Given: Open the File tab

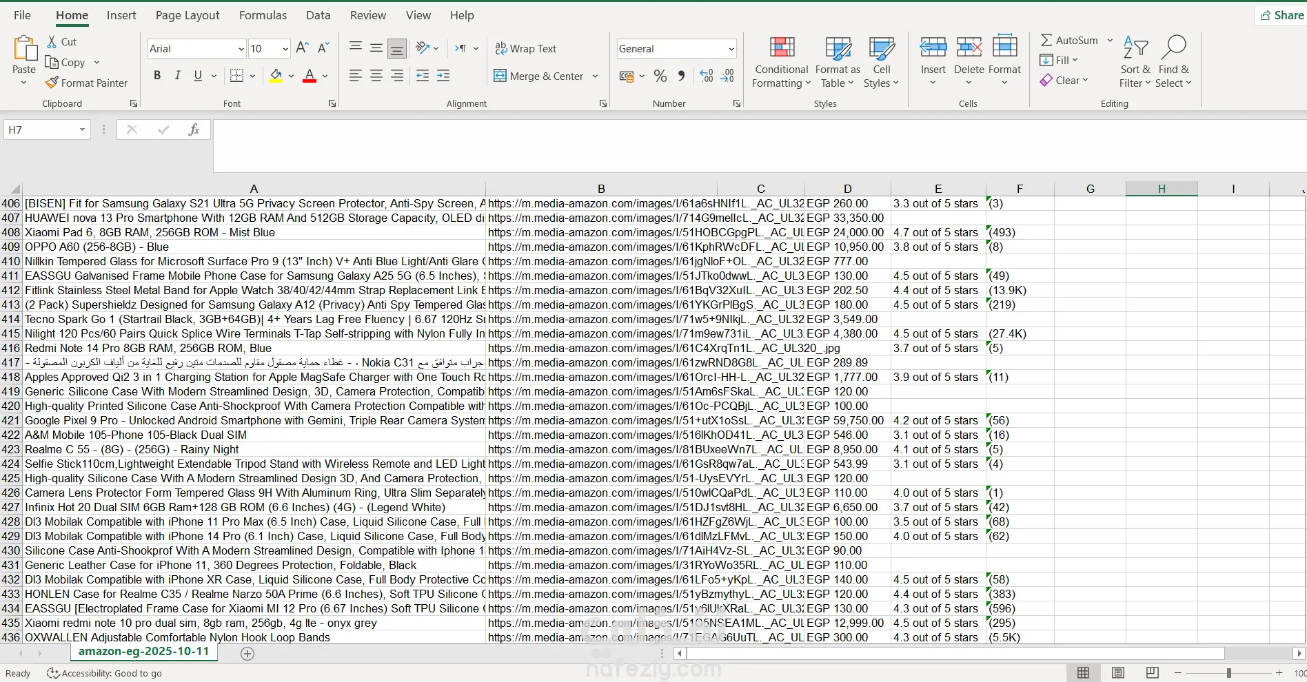Looking at the screenshot, I should click(x=22, y=15).
